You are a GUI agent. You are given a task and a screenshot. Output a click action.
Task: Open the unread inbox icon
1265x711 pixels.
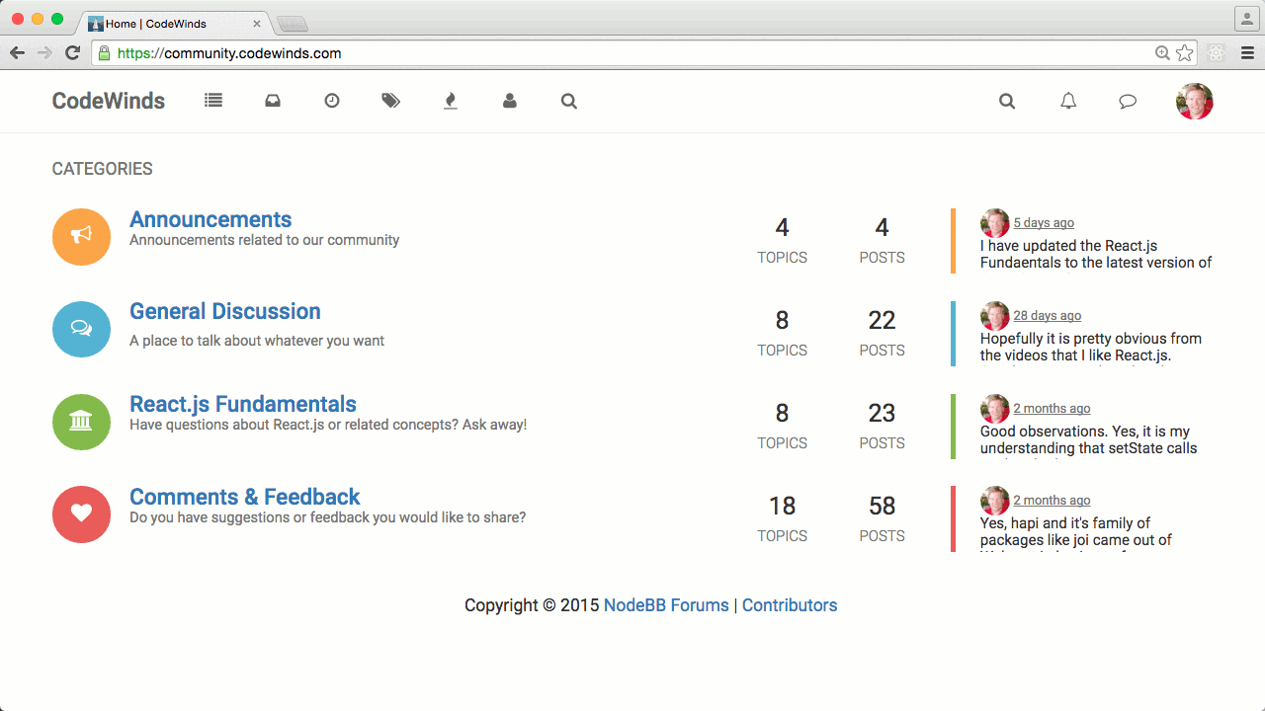click(x=273, y=101)
